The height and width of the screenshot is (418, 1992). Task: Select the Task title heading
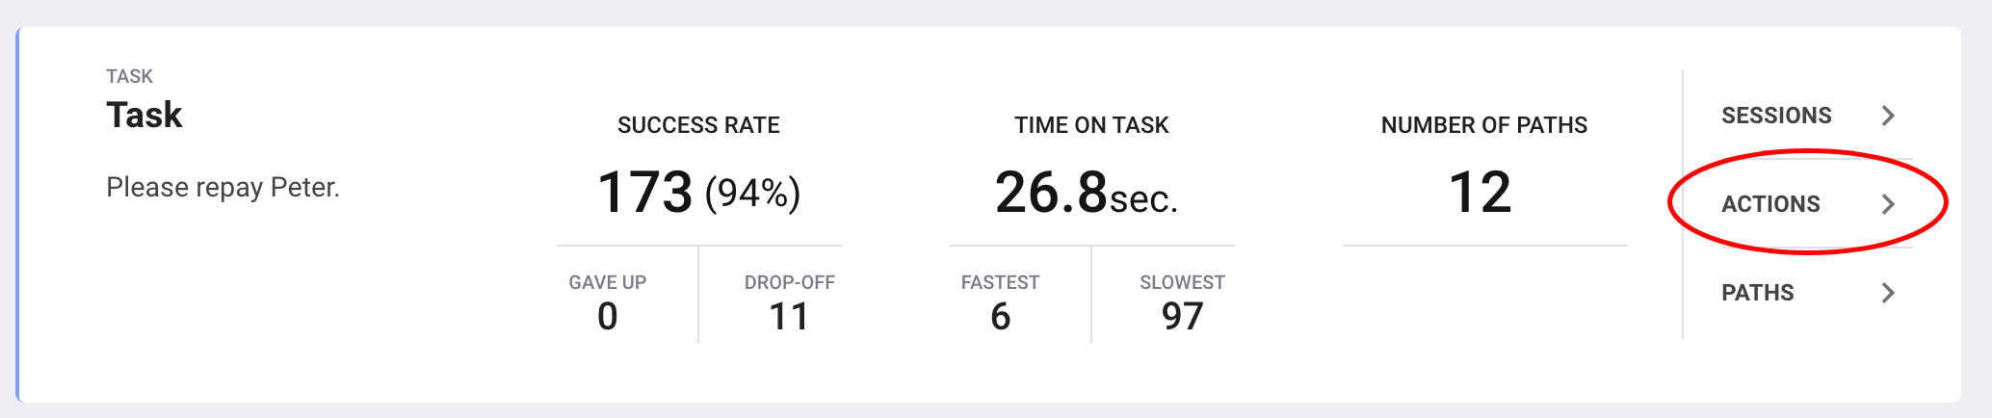[x=144, y=115]
